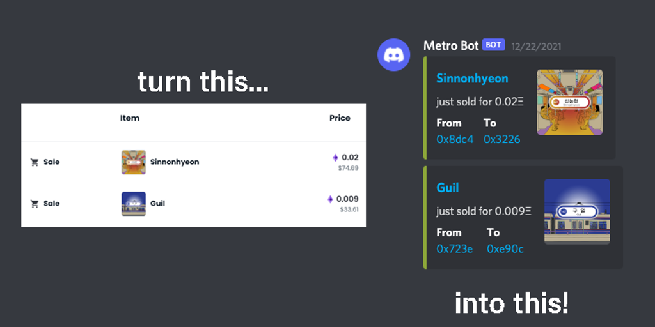Click the Sinnonhyeon item name in table
Screen dimensions: 655x327
click(175, 162)
